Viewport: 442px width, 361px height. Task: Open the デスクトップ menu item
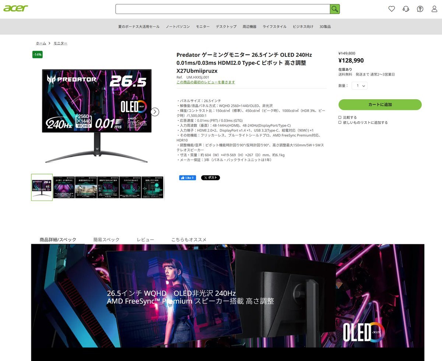pyautogui.click(x=226, y=27)
